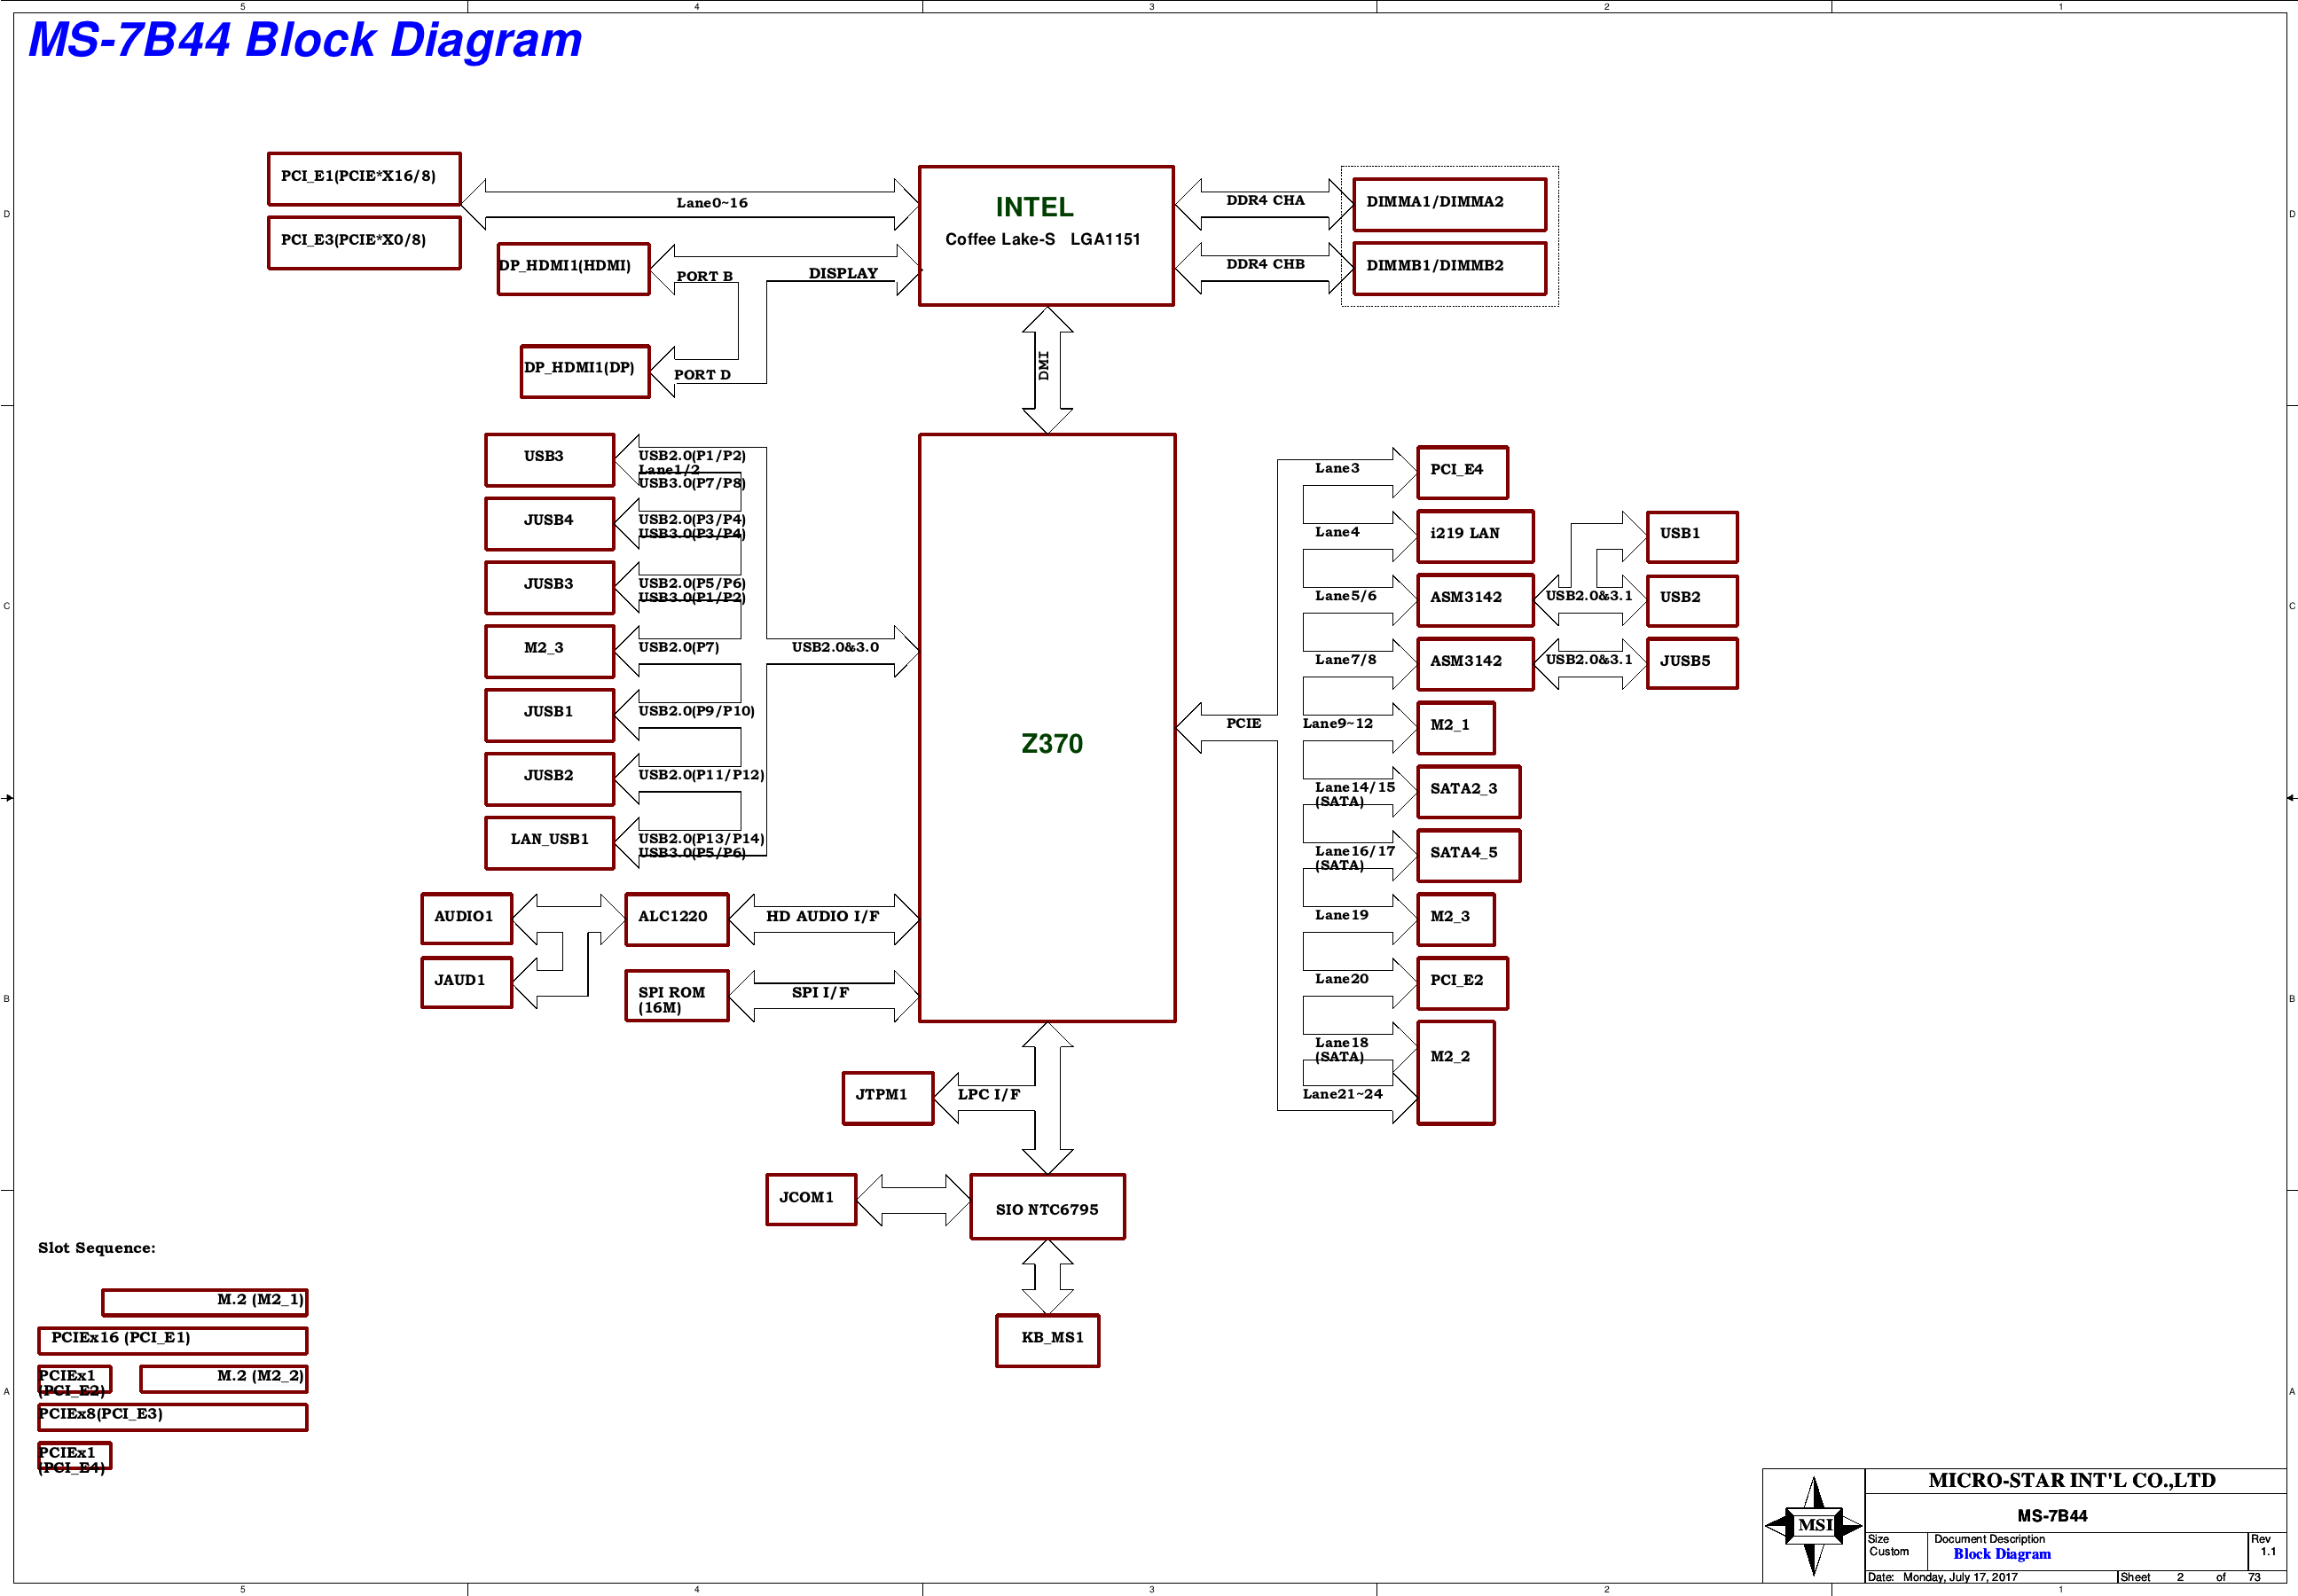Viewport: 2298px width, 1596px height.
Task: Click the SPI I/F arrow label
Action: tap(820, 992)
